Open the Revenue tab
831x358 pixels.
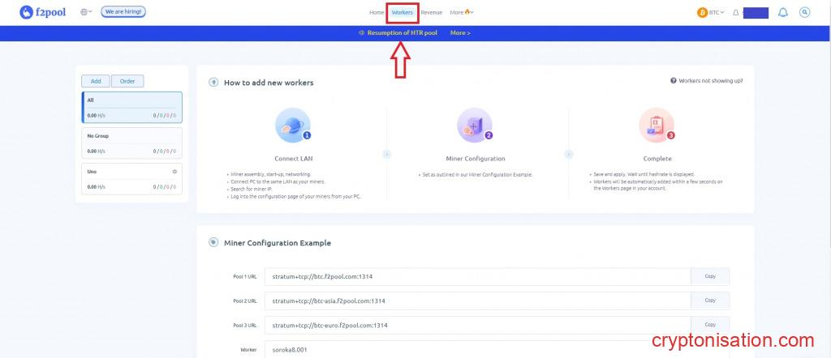pos(431,12)
